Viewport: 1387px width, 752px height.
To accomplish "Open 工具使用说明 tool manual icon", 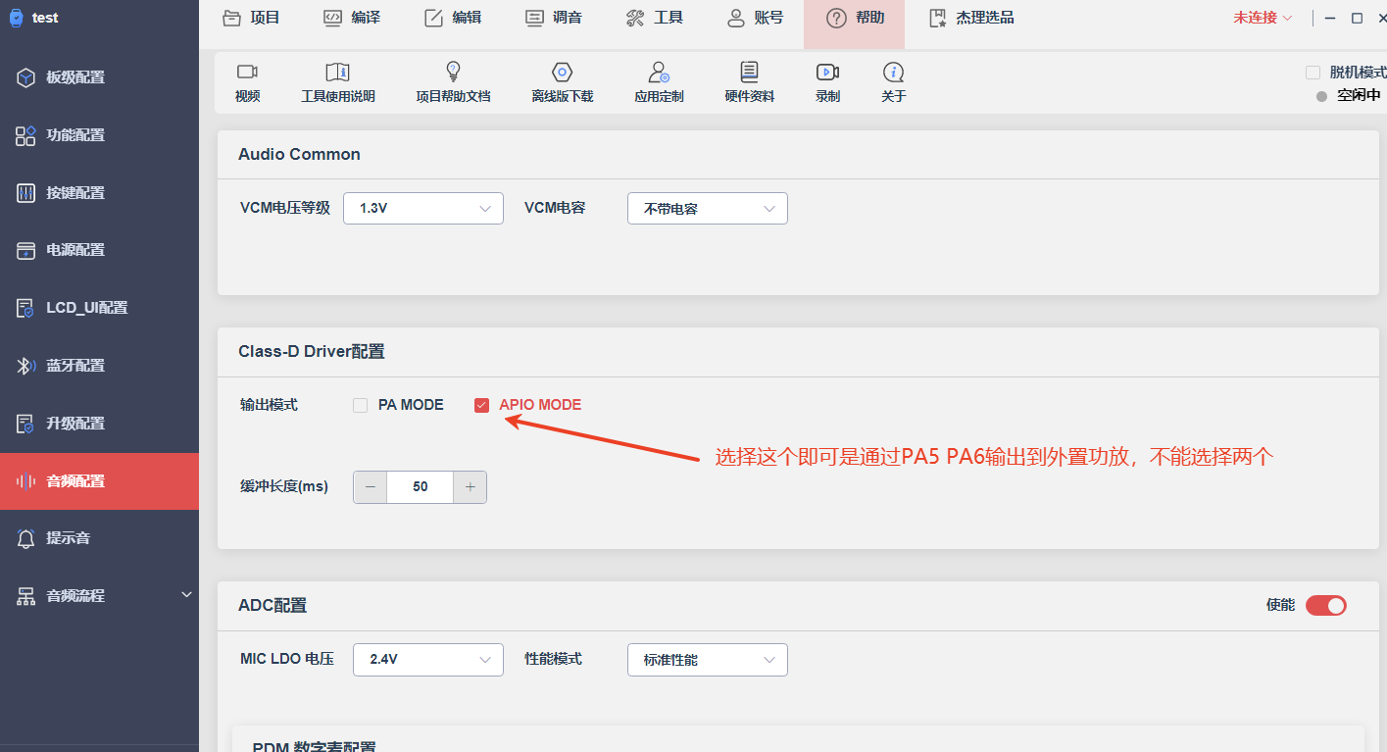I will [x=337, y=73].
